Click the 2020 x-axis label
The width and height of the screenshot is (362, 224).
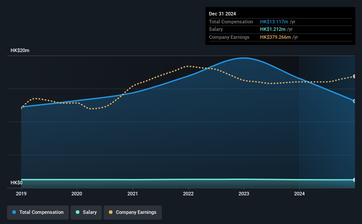[77, 194]
